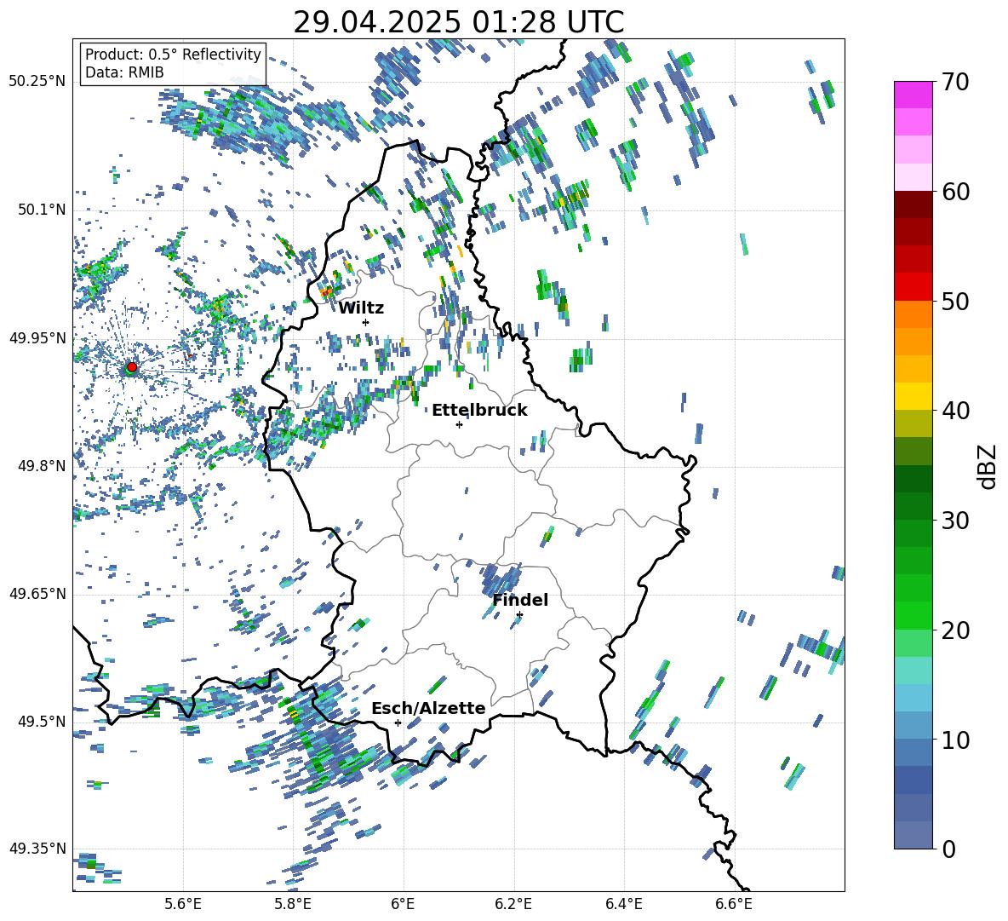Viewport: 1008px width, 921px height.
Task: Click the 6.6°E longitude label
Action: click(734, 904)
